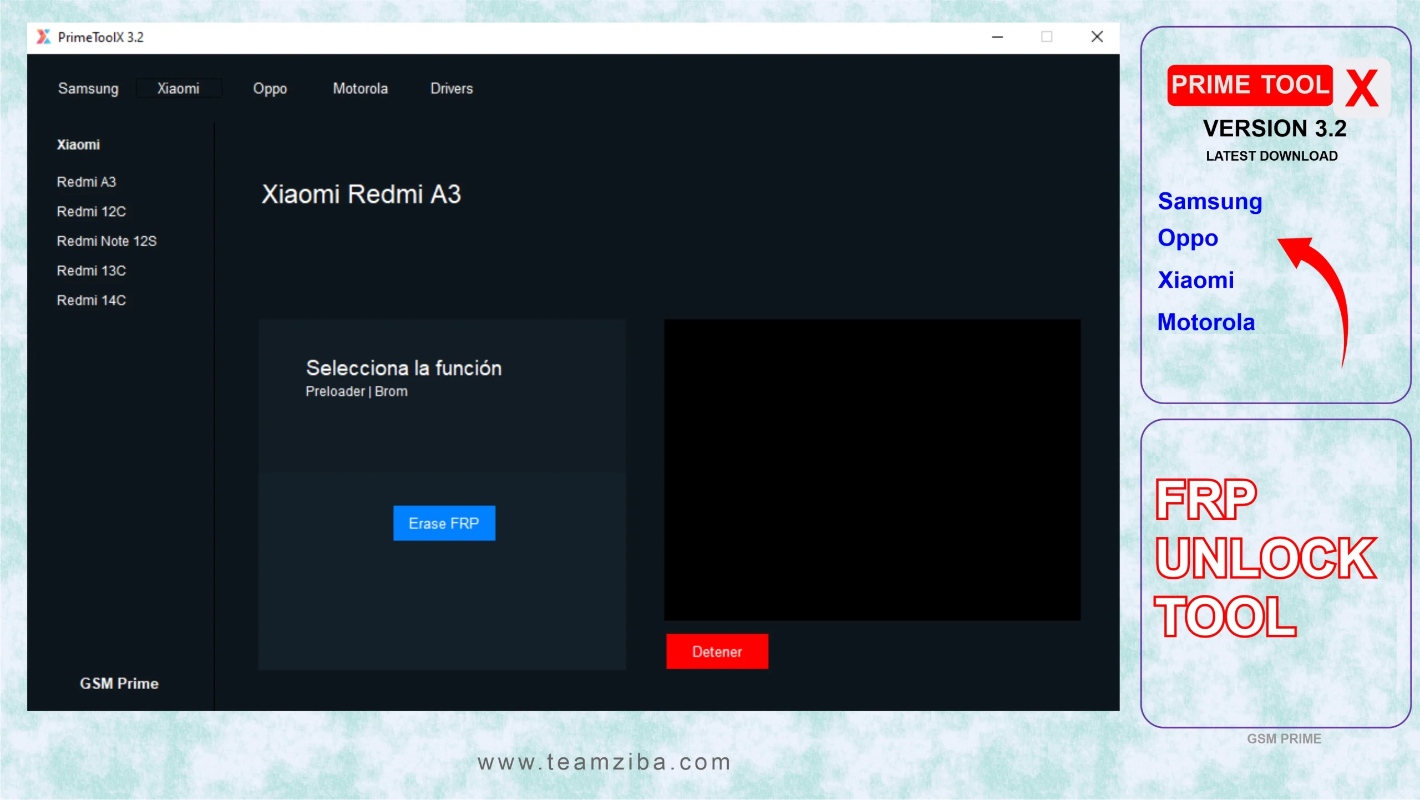The height and width of the screenshot is (800, 1420).
Task: Select Redmi Note 12S model
Action: 106,241
